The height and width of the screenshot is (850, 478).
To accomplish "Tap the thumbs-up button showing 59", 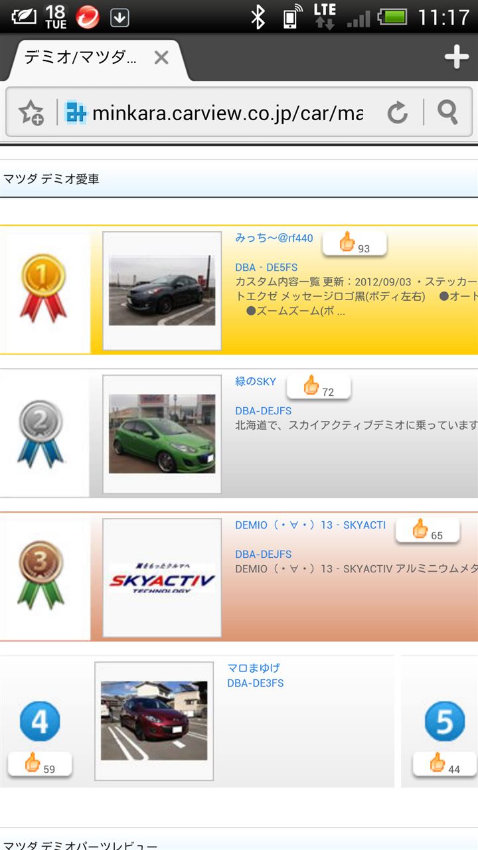I will [x=40, y=764].
